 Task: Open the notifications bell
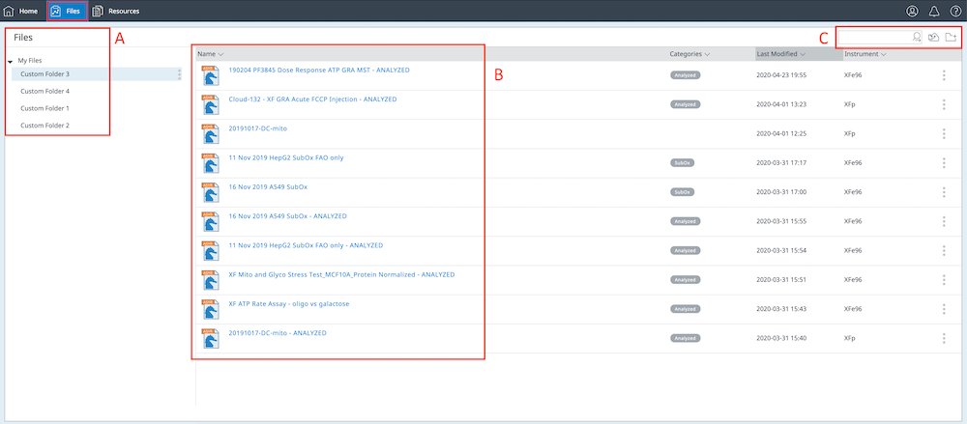click(932, 11)
